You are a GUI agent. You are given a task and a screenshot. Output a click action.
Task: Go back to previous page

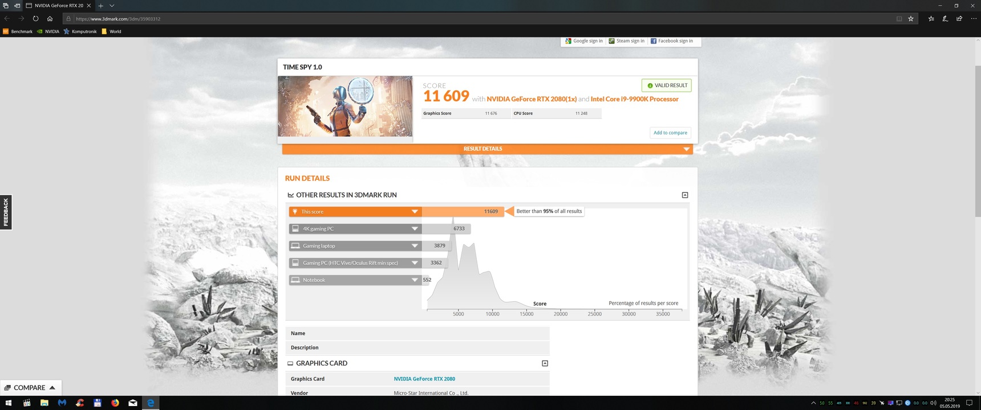tap(7, 18)
